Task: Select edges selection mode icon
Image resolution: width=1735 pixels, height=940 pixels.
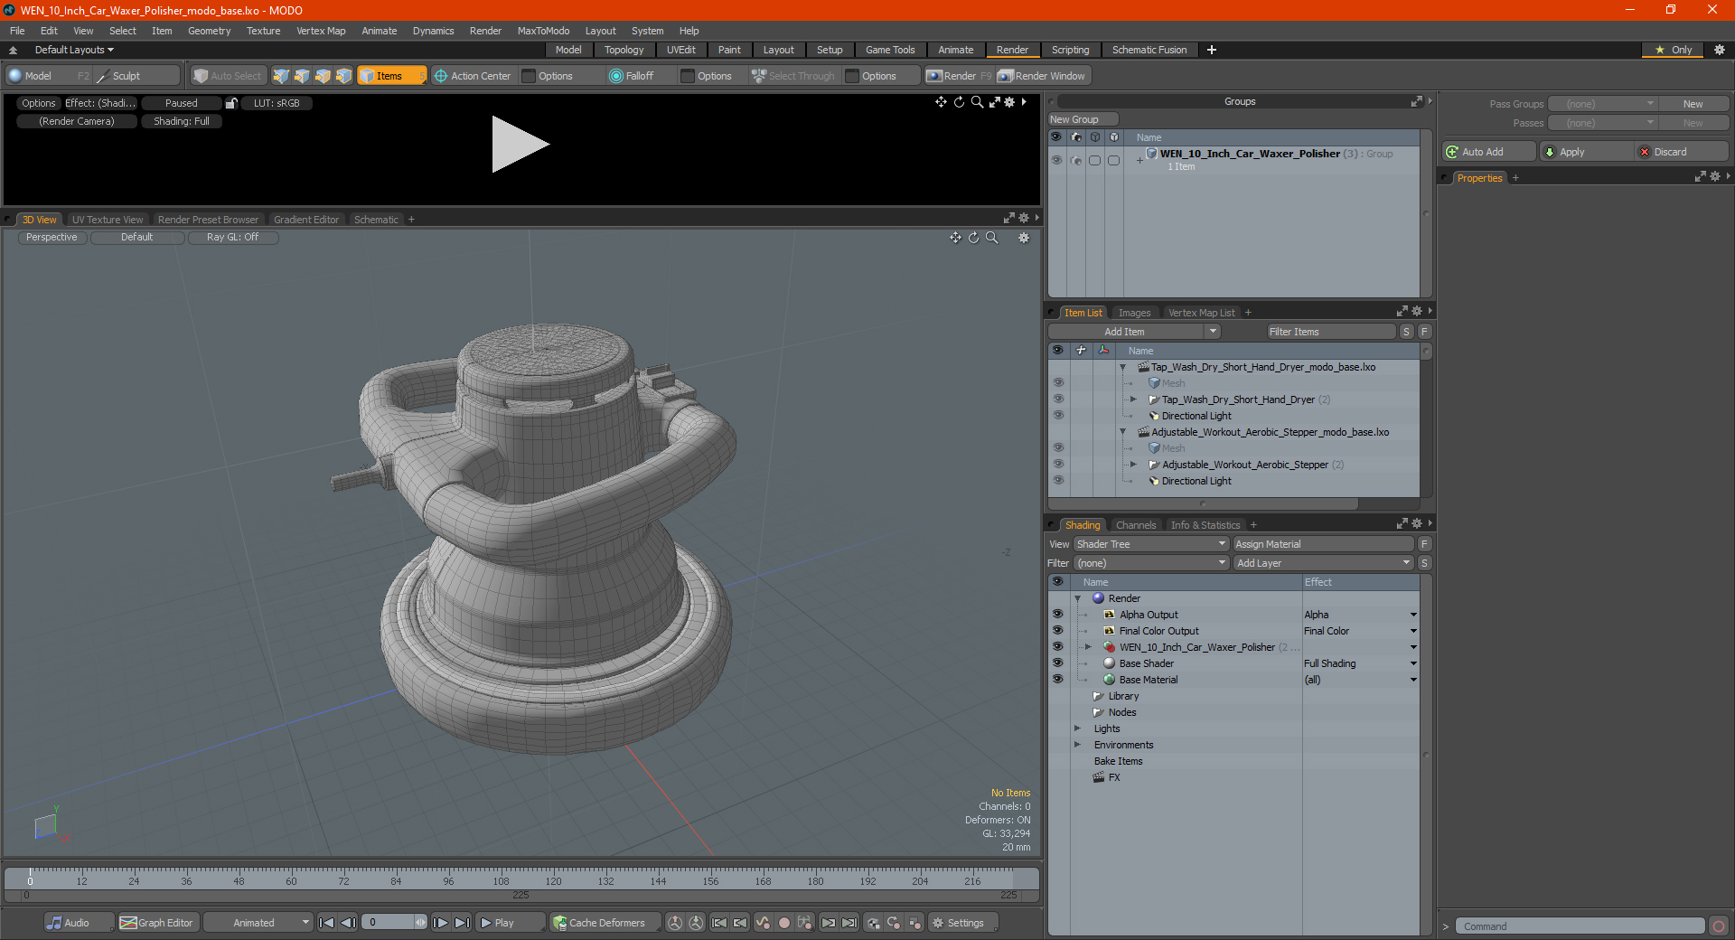Action: (302, 76)
